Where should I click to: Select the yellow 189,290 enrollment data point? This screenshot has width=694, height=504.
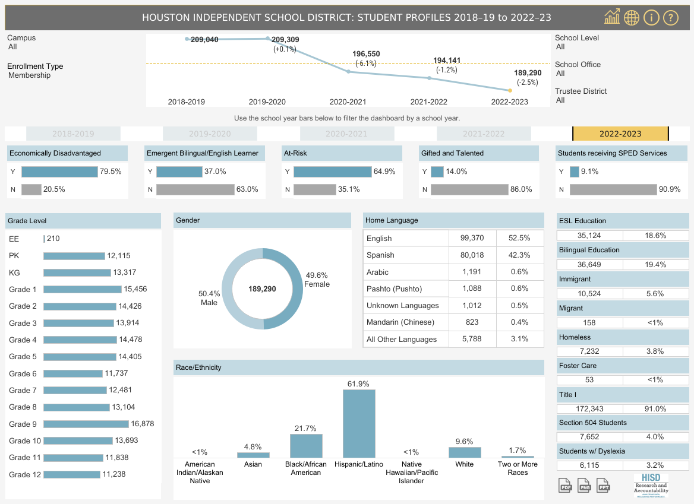pos(510,91)
